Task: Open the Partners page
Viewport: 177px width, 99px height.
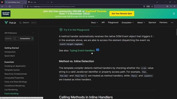Action: (163, 23)
